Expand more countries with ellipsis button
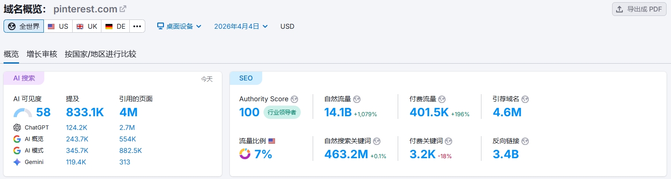The width and height of the screenshot is (671, 179). tap(137, 26)
